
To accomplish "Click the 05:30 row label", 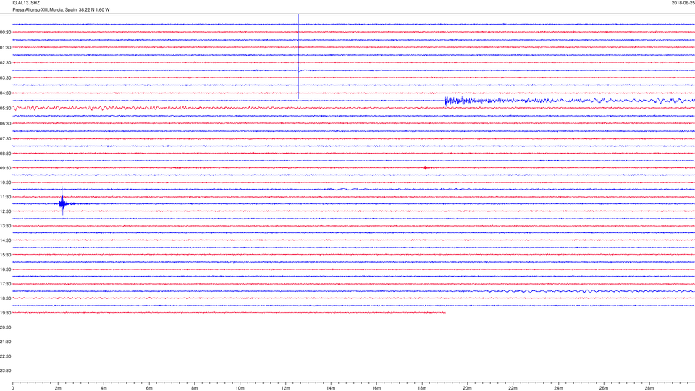I will click(x=5, y=108).
